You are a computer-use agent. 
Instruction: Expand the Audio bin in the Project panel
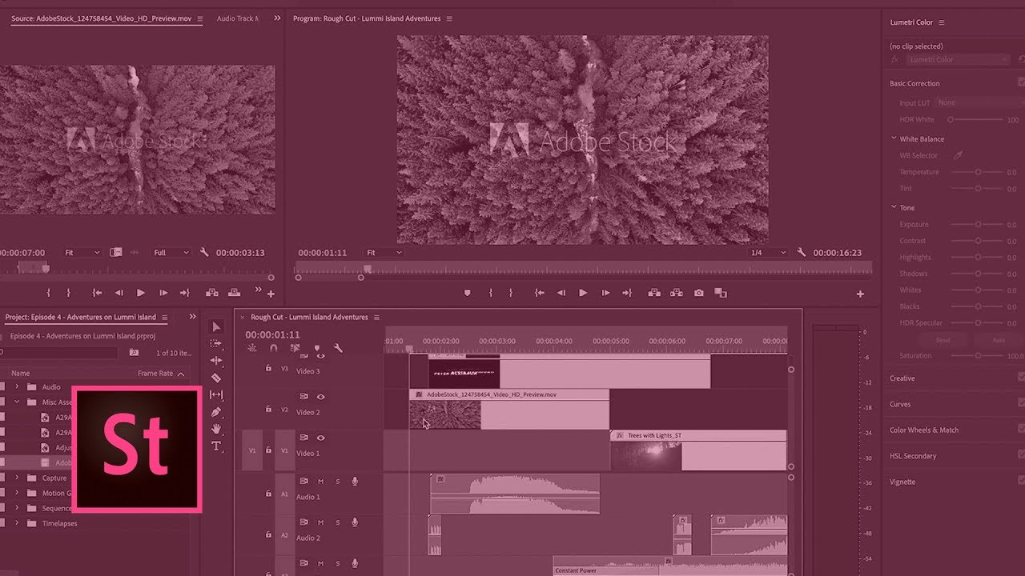pyautogui.click(x=18, y=386)
